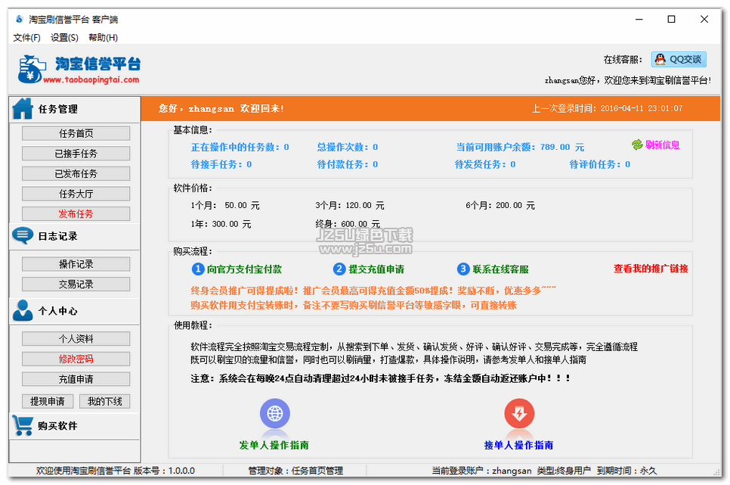Image resolution: width=730 pixels, height=485 pixels.
Task: Click 提现申请 button
Action: click(48, 401)
